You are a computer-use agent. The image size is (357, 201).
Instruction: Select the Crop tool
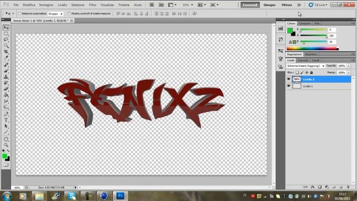(x=6, y=52)
